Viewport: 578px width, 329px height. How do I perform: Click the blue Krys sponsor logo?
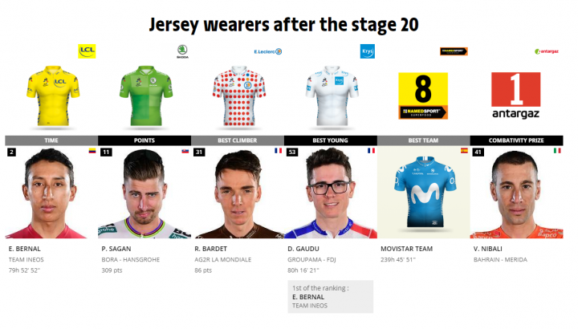[x=367, y=51]
